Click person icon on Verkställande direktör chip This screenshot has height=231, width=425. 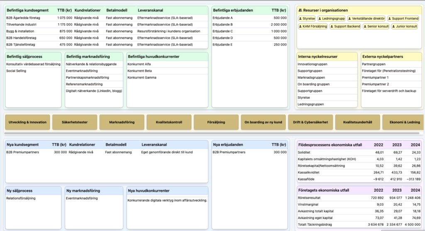pyautogui.click(x=349, y=19)
